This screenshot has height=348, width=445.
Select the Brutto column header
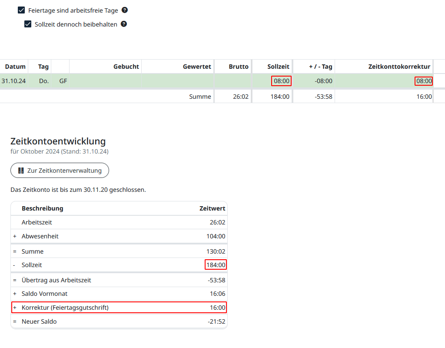click(239, 67)
